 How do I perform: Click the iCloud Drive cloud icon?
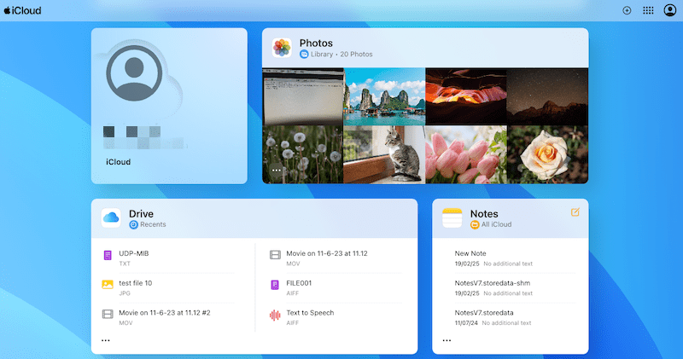click(112, 218)
